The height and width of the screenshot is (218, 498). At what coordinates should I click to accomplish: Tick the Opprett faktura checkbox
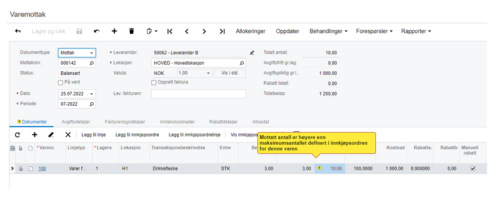point(154,82)
